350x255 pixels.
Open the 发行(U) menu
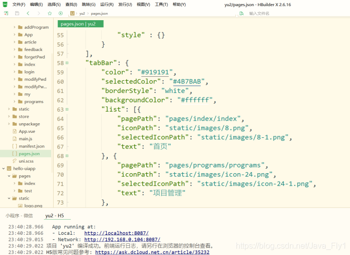(x=125, y=5)
